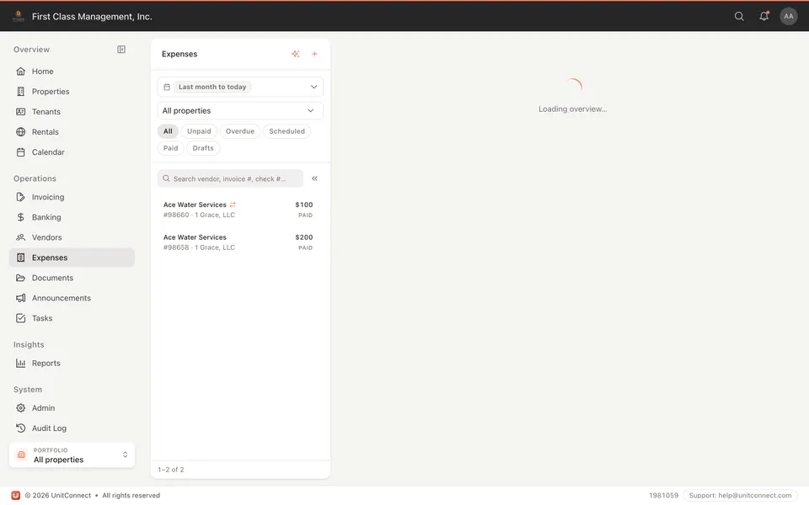Select the All filter chip
The height and width of the screenshot is (505, 809).
coord(168,131)
